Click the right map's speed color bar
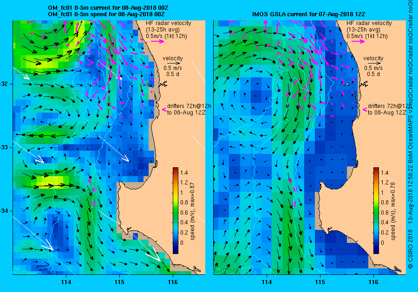Viewport: 418px width, 292px height. [x=376, y=210]
